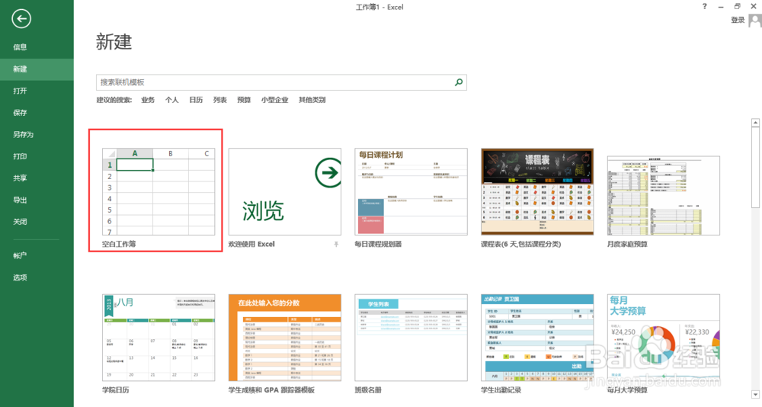
Task: Select the 月度家庭预算 template thumbnail
Action: [x=664, y=195]
